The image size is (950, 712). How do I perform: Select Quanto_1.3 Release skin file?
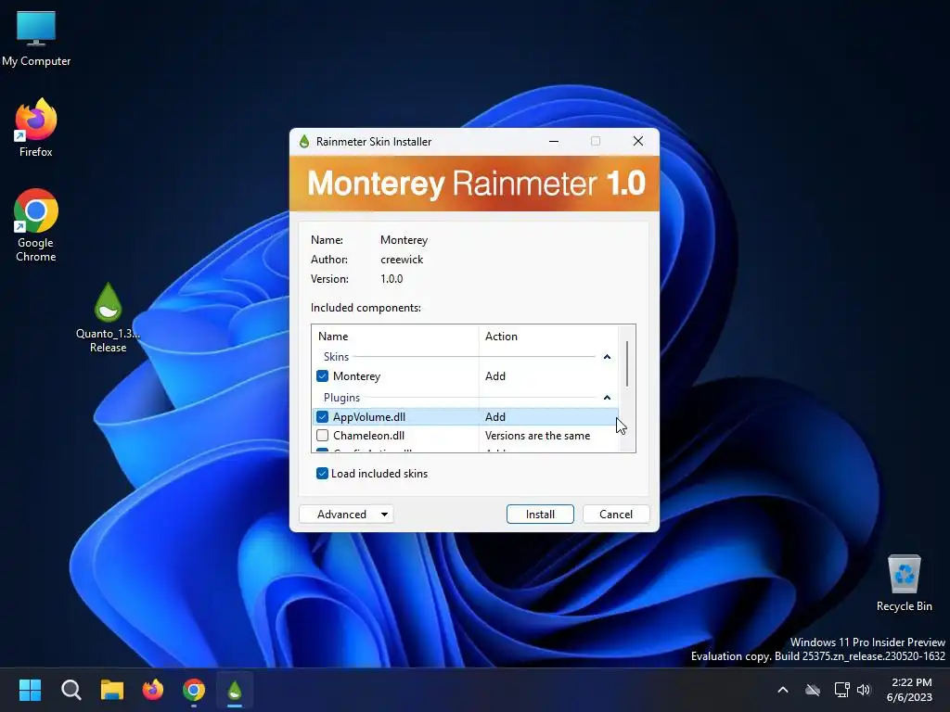point(108,319)
